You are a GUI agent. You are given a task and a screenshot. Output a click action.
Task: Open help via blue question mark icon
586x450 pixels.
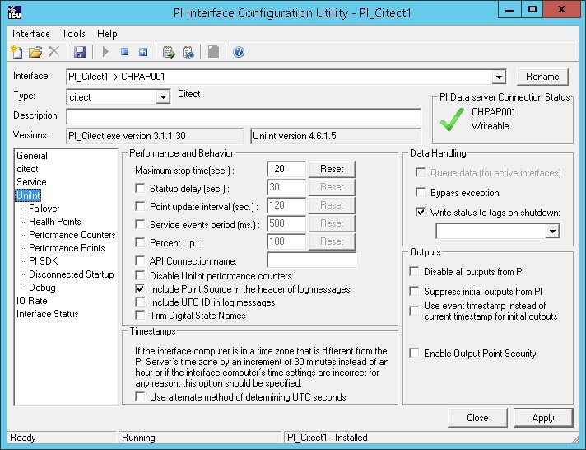(239, 52)
